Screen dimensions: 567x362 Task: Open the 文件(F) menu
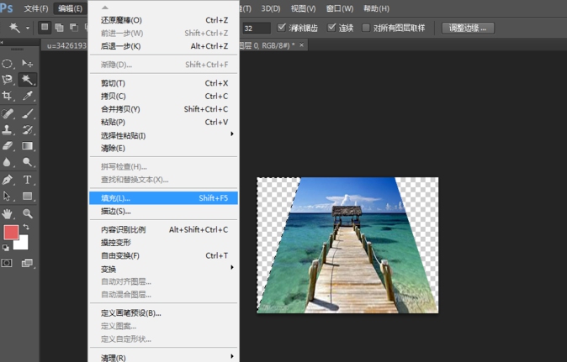tap(36, 8)
